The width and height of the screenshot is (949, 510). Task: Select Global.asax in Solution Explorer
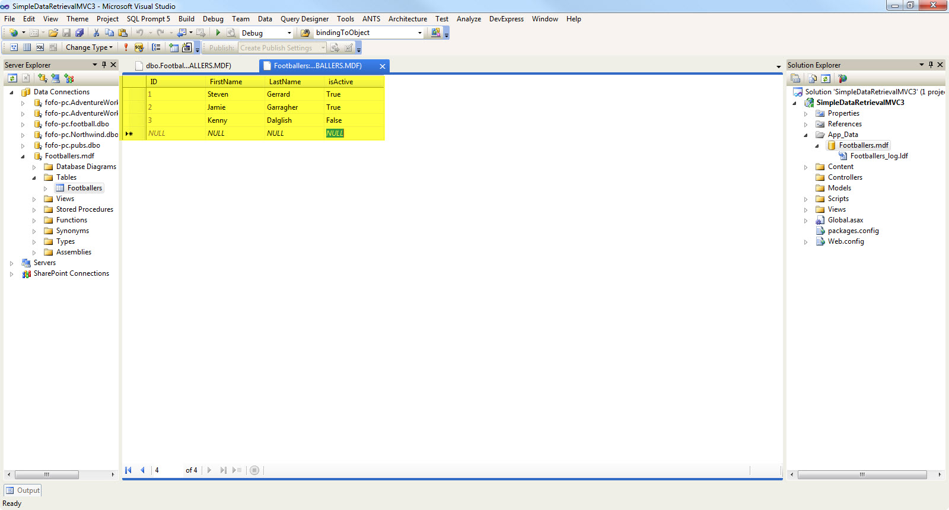point(845,220)
